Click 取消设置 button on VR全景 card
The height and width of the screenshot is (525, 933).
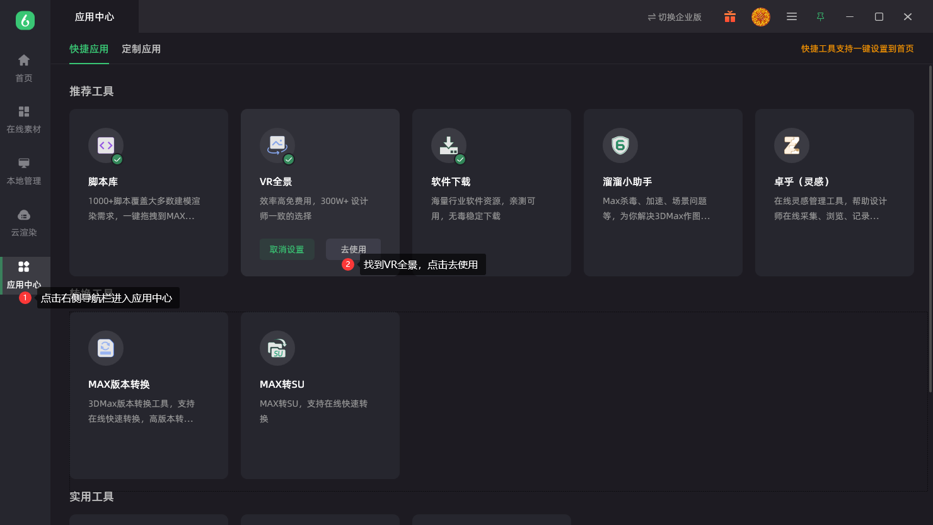coord(287,249)
